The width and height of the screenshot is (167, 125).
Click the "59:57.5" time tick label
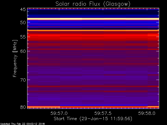[x=103, y=113]
